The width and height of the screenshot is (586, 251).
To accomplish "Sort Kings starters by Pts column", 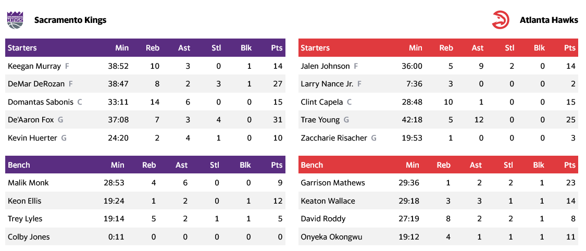I will 277,48.
